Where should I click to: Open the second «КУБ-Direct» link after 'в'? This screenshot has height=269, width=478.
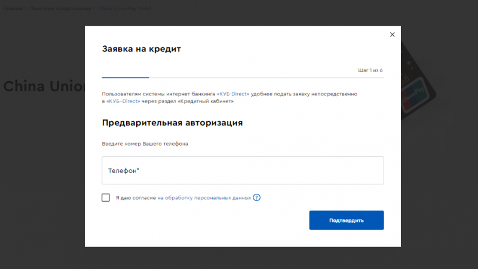click(x=123, y=101)
